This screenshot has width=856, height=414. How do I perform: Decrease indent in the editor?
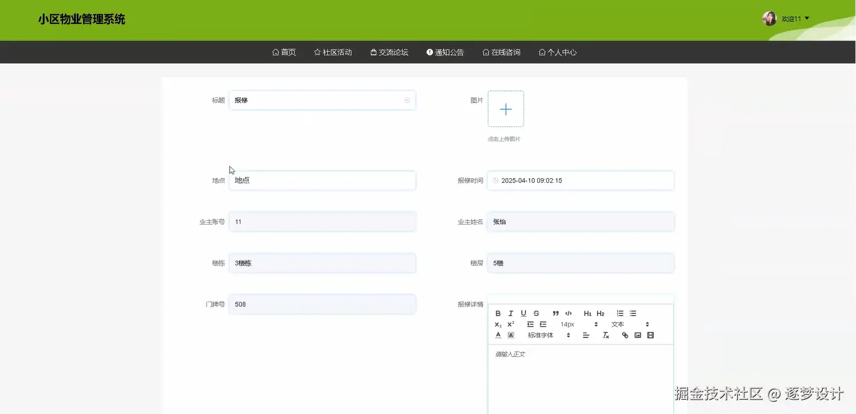click(530, 324)
